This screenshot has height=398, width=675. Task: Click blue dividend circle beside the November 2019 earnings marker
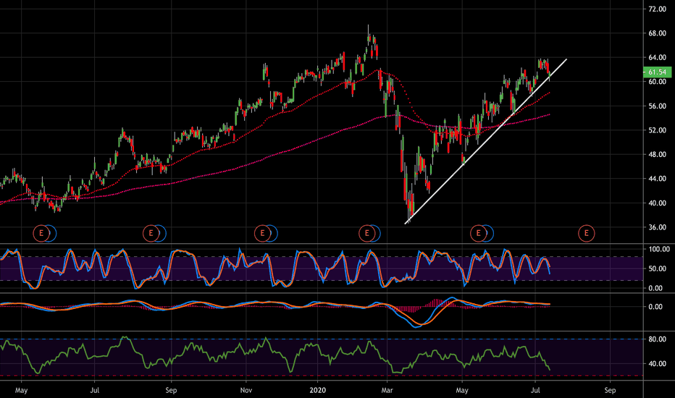(274, 234)
